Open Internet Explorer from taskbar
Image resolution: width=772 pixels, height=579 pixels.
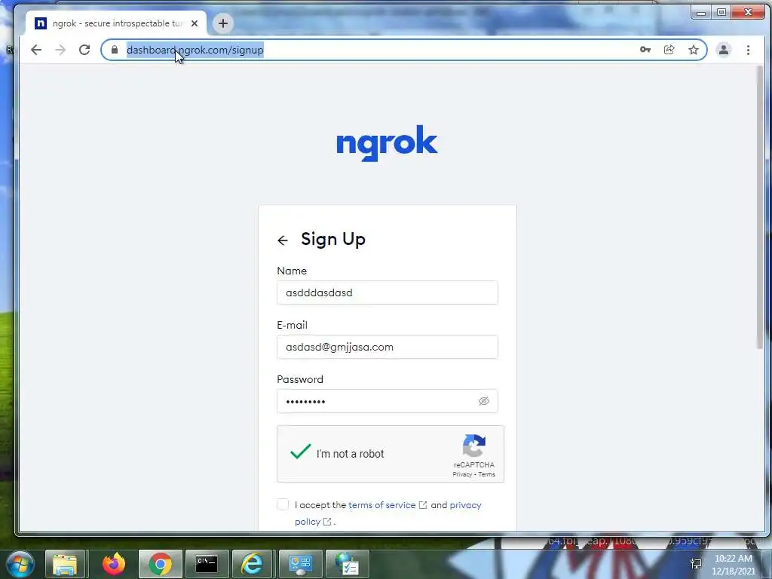252,564
